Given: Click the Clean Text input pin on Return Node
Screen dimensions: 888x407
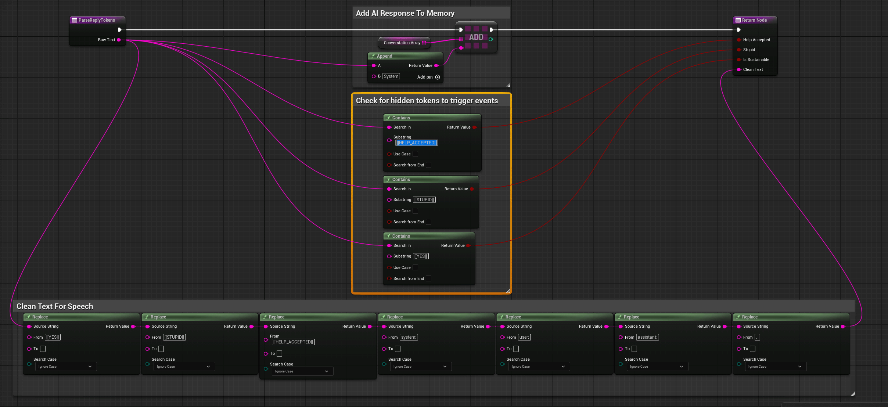Looking at the screenshot, I should [x=738, y=69].
